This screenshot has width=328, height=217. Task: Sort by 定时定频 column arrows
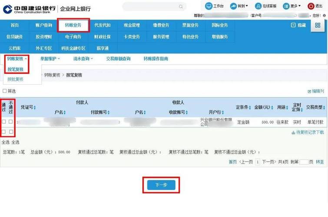[x=301, y=109]
